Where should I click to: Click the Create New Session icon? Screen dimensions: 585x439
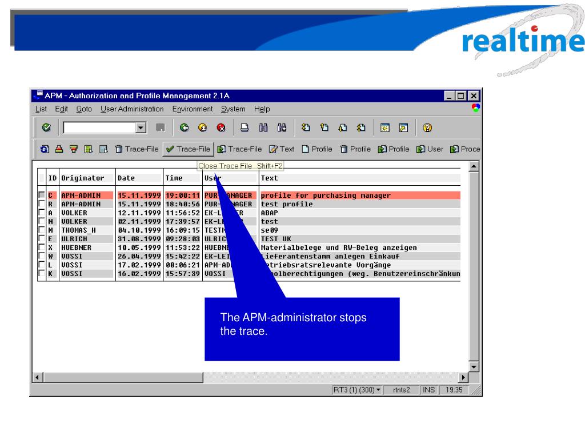[384, 127]
